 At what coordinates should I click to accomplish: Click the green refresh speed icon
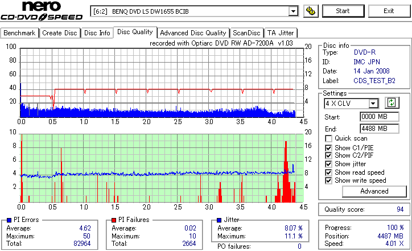coord(392,103)
